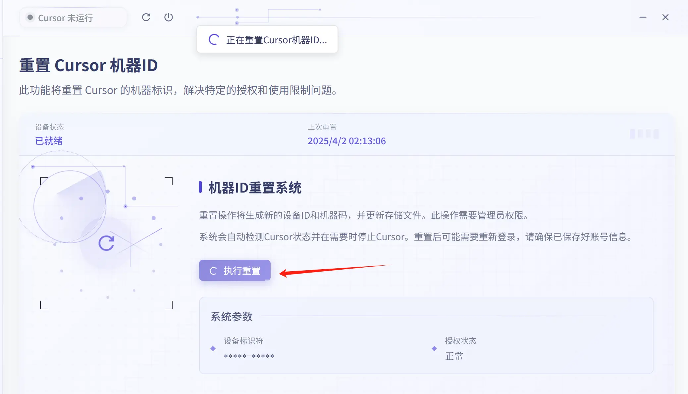The image size is (688, 394).
Task: Minimize the window
Action: 643,17
